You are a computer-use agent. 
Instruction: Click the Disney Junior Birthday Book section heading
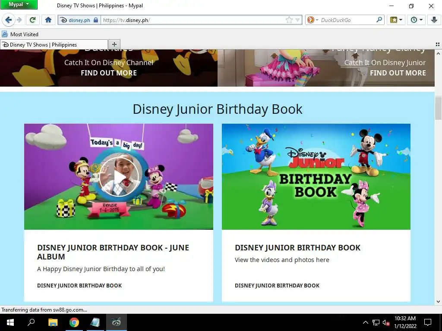coord(218,109)
